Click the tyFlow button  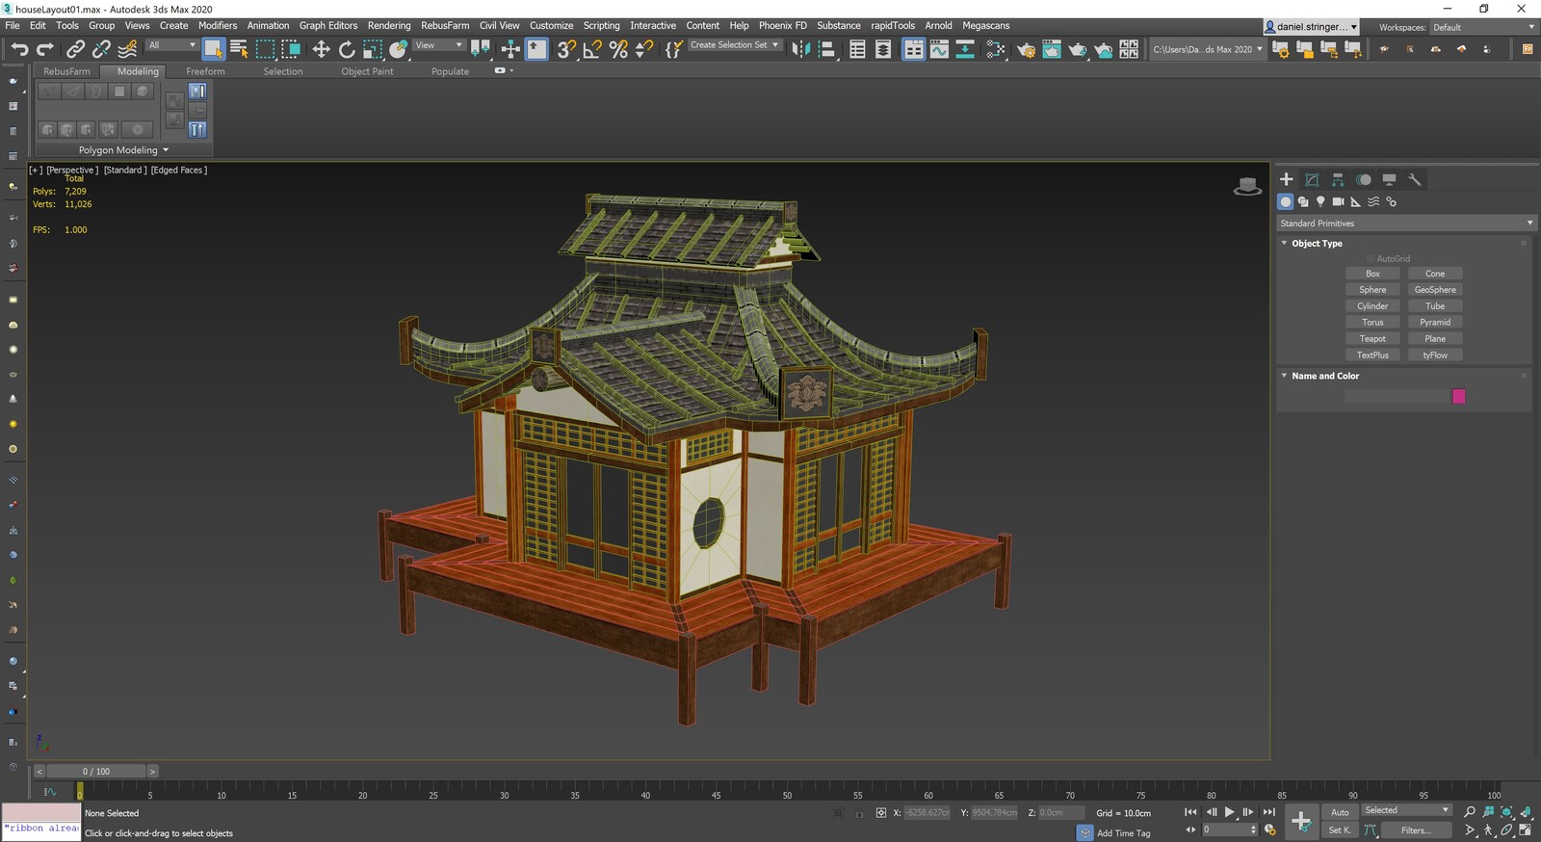coord(1435,355)
